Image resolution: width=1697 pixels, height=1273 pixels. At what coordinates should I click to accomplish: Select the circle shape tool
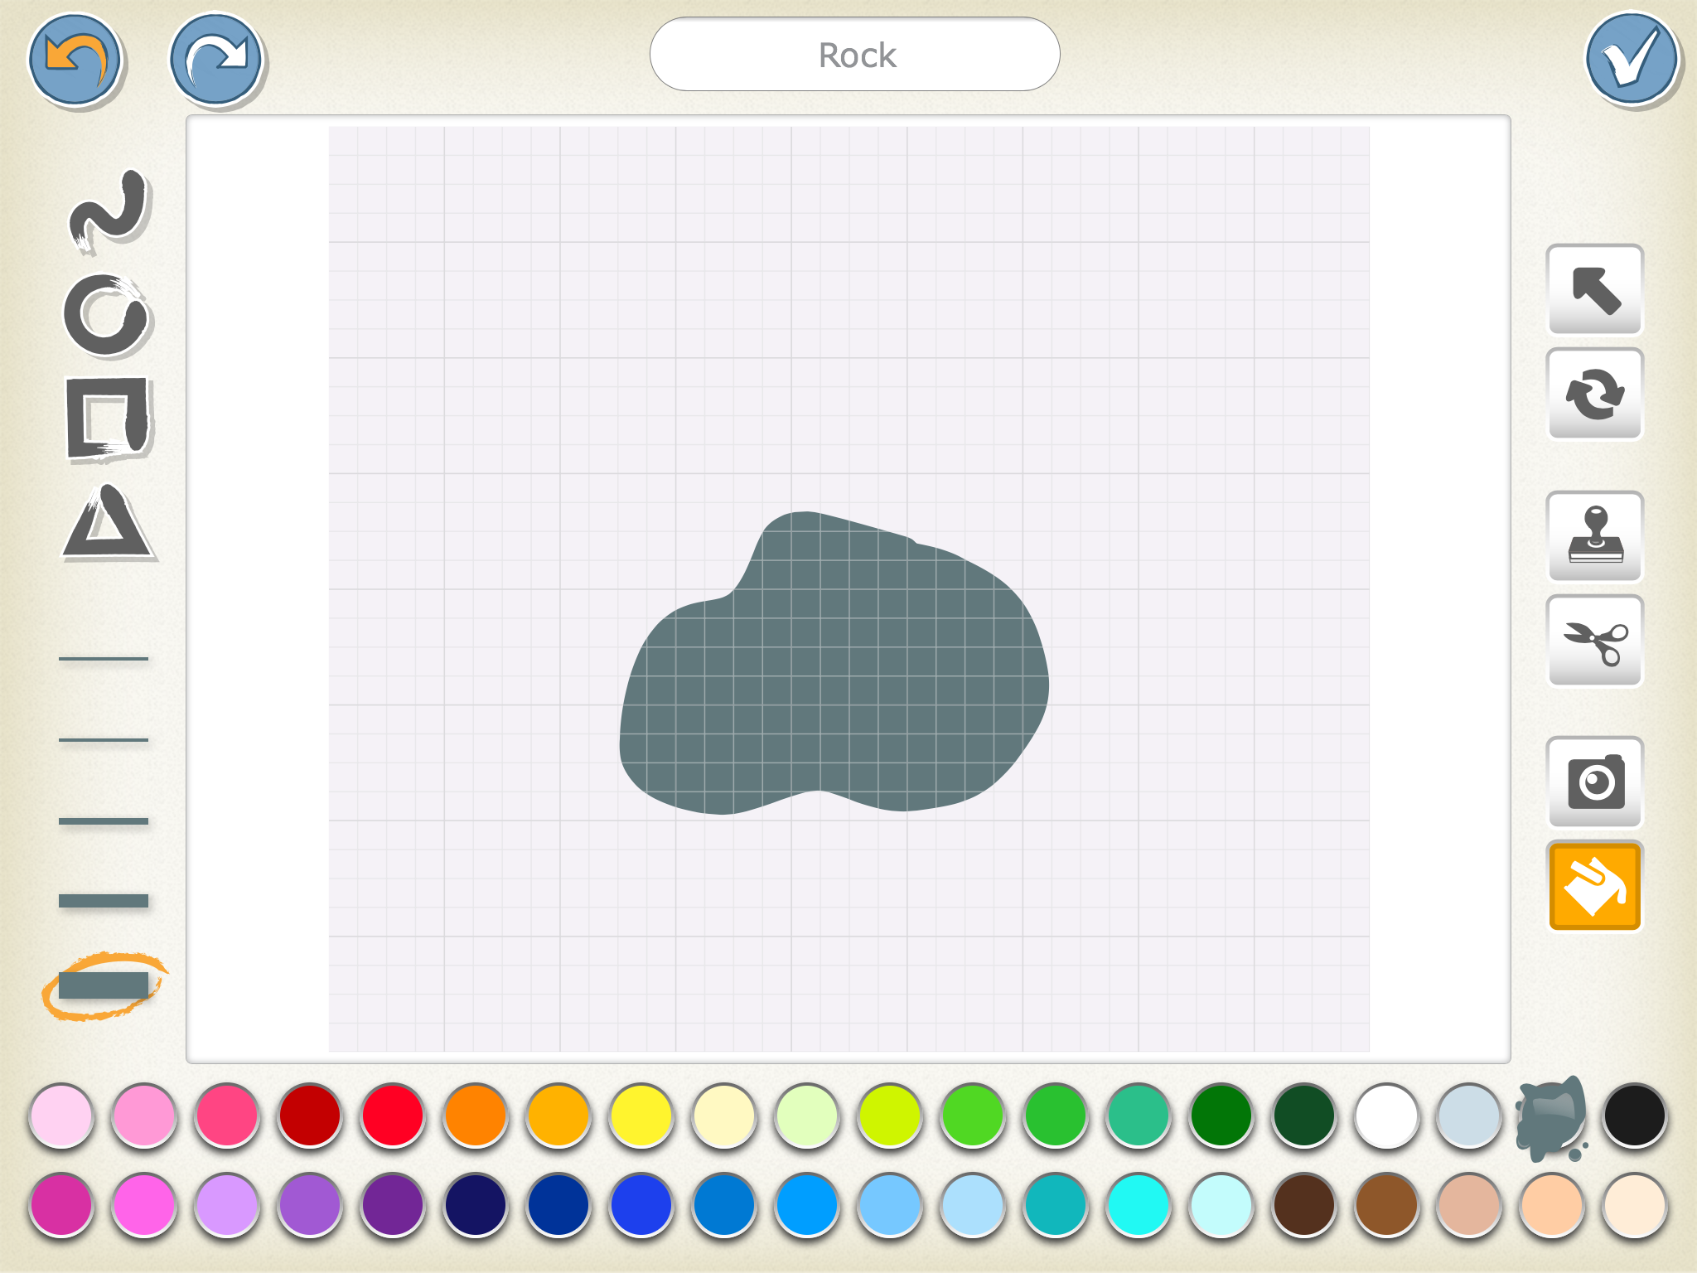point(106,316)
